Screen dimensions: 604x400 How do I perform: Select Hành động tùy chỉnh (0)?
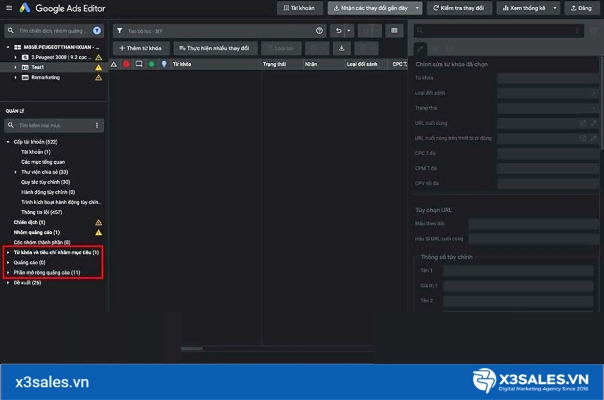(48, 192)
